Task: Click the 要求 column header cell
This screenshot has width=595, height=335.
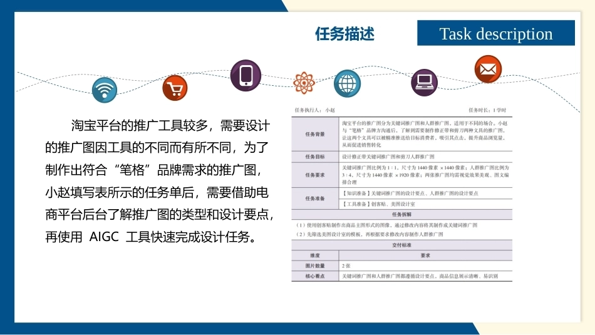Action: coord(425,255)
